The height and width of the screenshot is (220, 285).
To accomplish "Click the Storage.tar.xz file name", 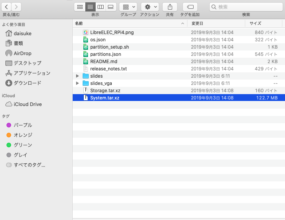I will (105, 91).
